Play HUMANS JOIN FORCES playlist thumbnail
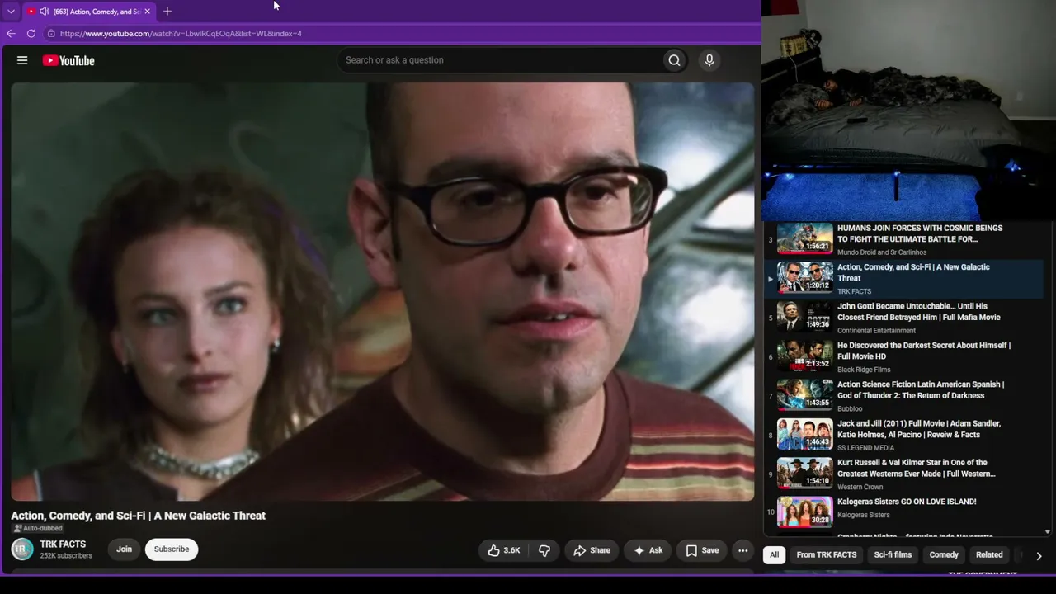 805,238
